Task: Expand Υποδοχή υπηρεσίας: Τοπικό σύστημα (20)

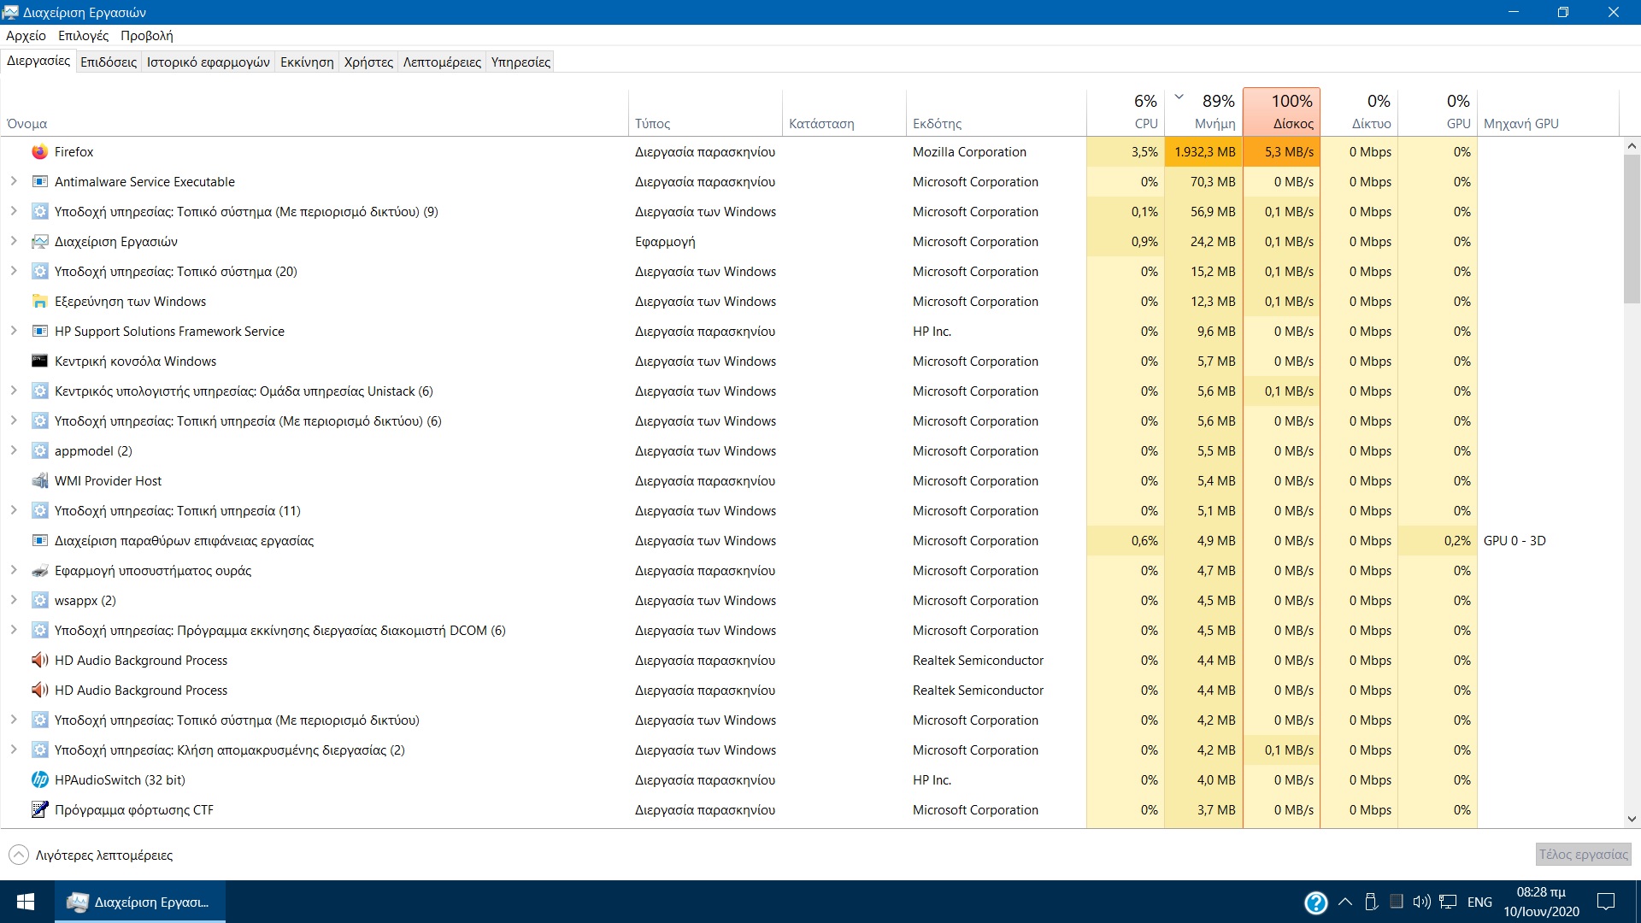Action: (x=14, y=272)
